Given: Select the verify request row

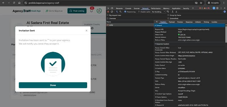Looking at the screenshot, I should click(130, 25).
